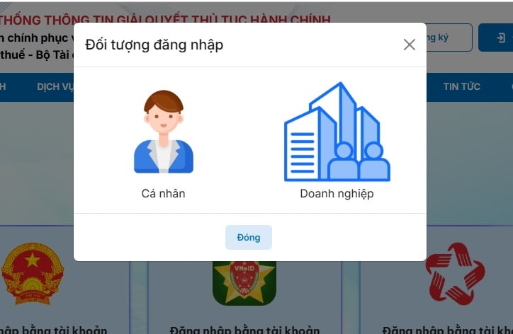Close the Đối tượng đăng nhập dialog with X
Image resolution: width=513 pixels, height=334 pixels.
[x=410, y=45]
